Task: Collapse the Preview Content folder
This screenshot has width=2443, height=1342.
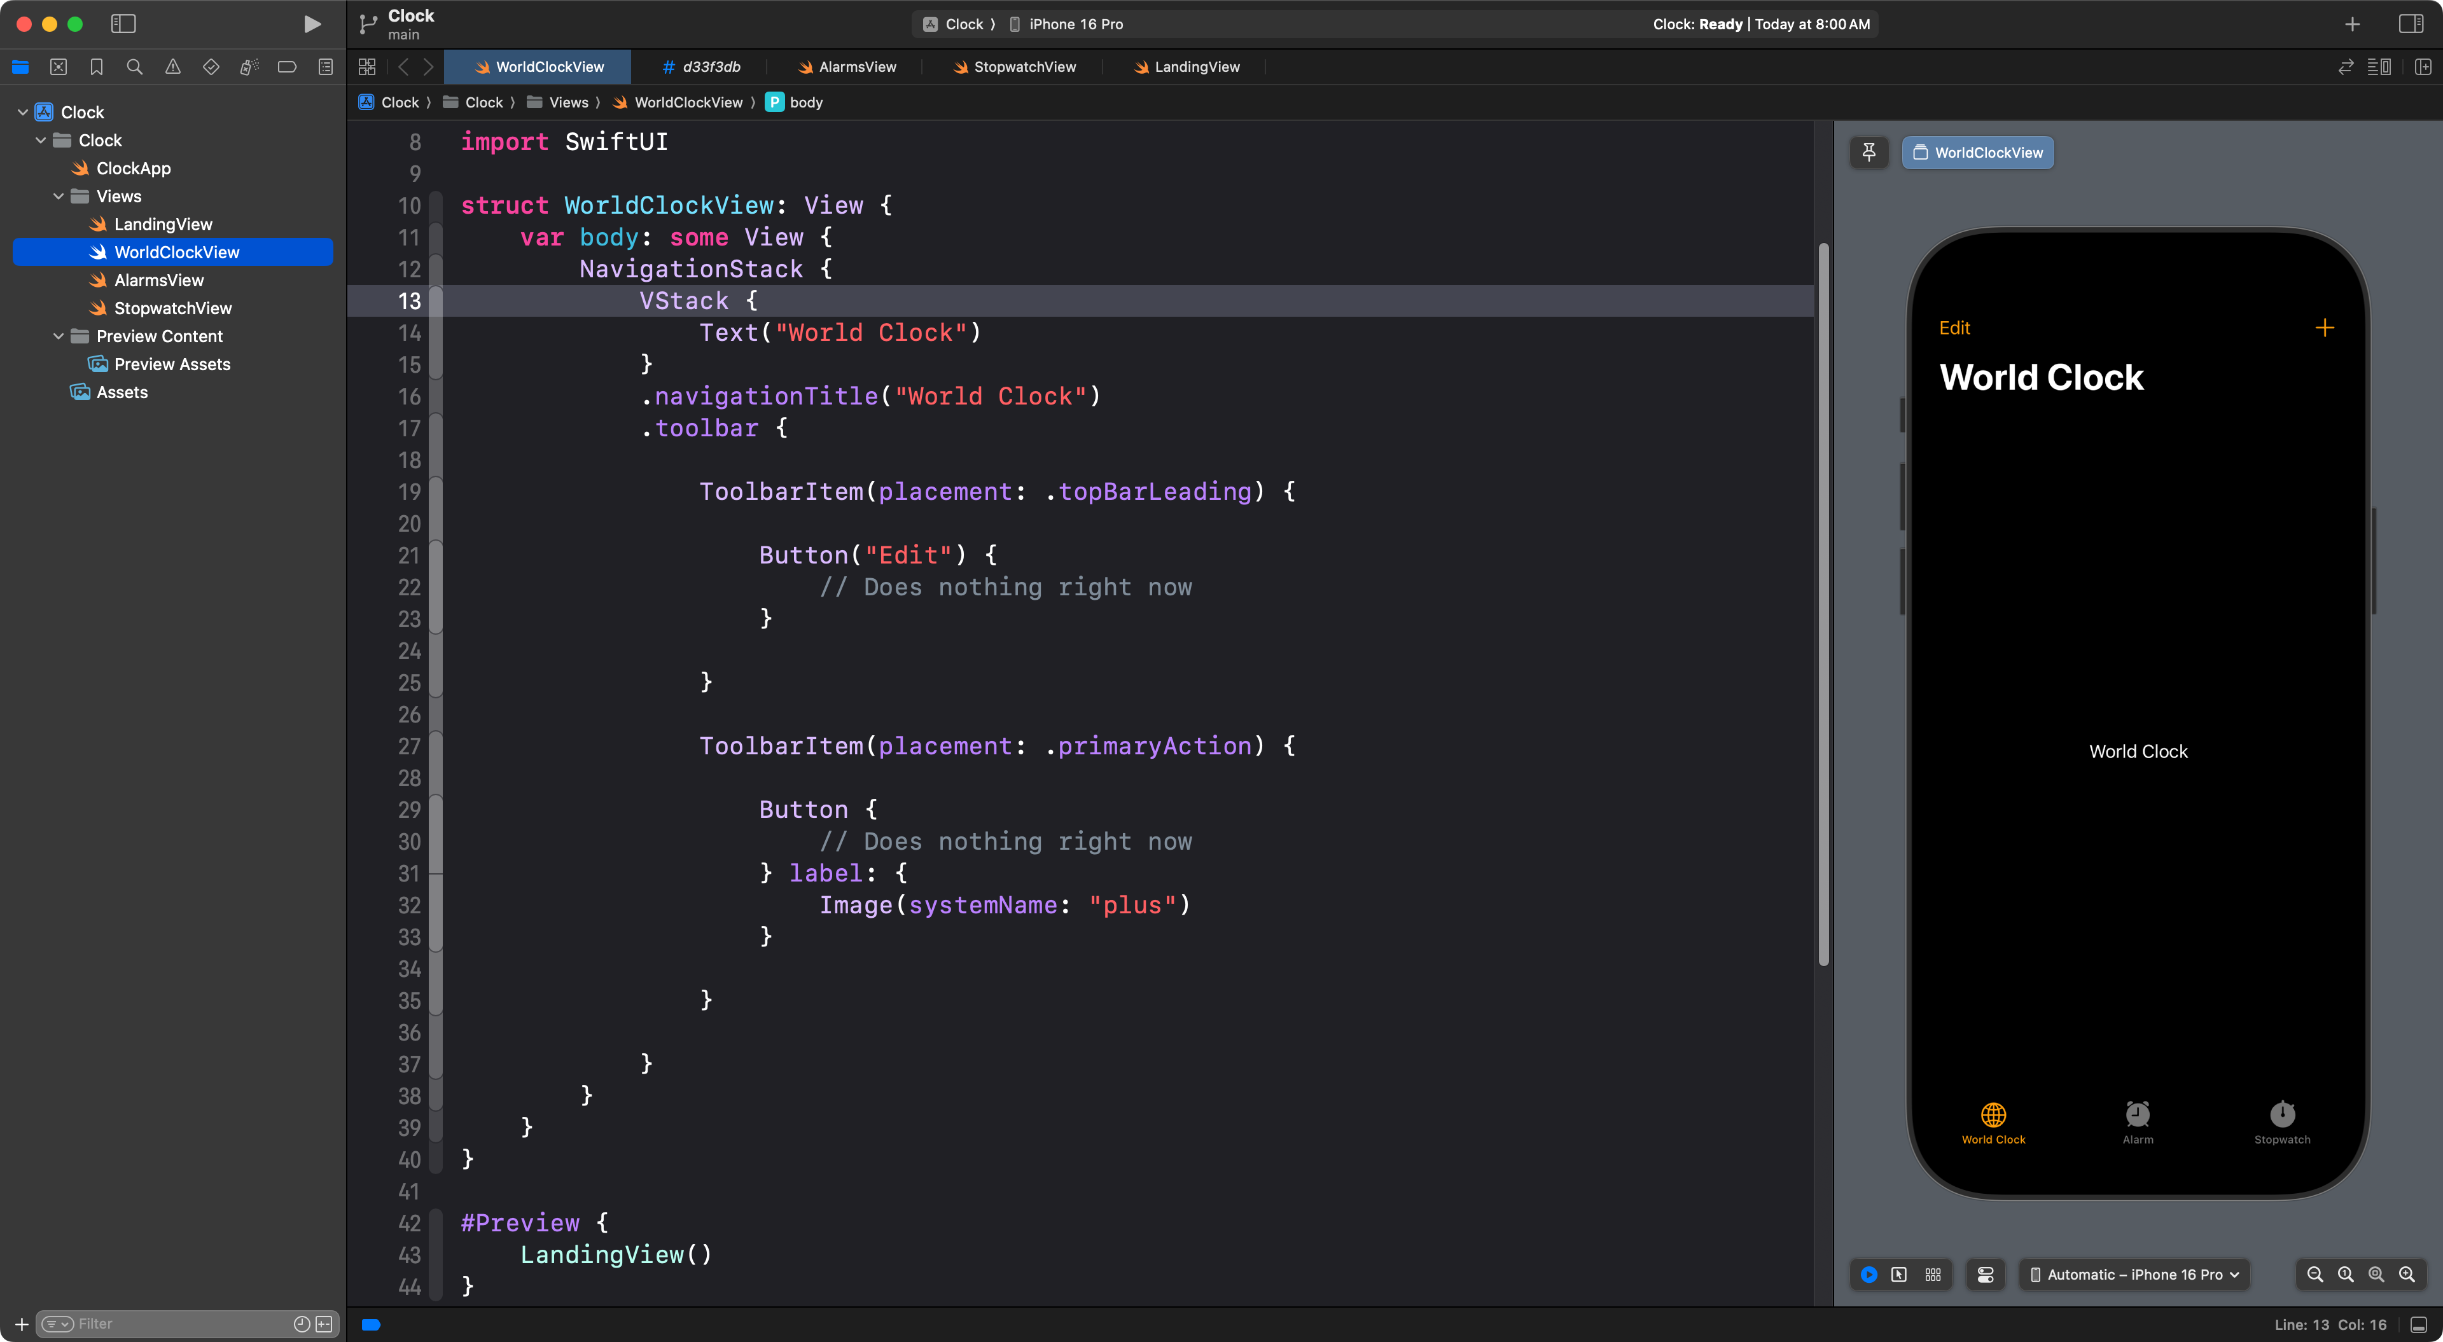Action: 59,336
